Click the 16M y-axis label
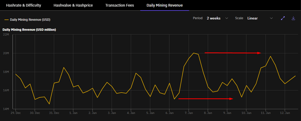The width and height of the screenshot is (301, 121). tap(6, 91)
